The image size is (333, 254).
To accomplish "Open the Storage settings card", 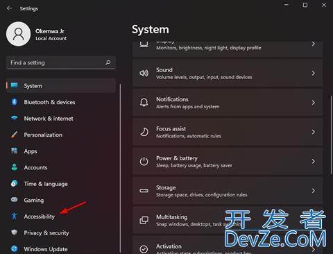I will (228, 191).
